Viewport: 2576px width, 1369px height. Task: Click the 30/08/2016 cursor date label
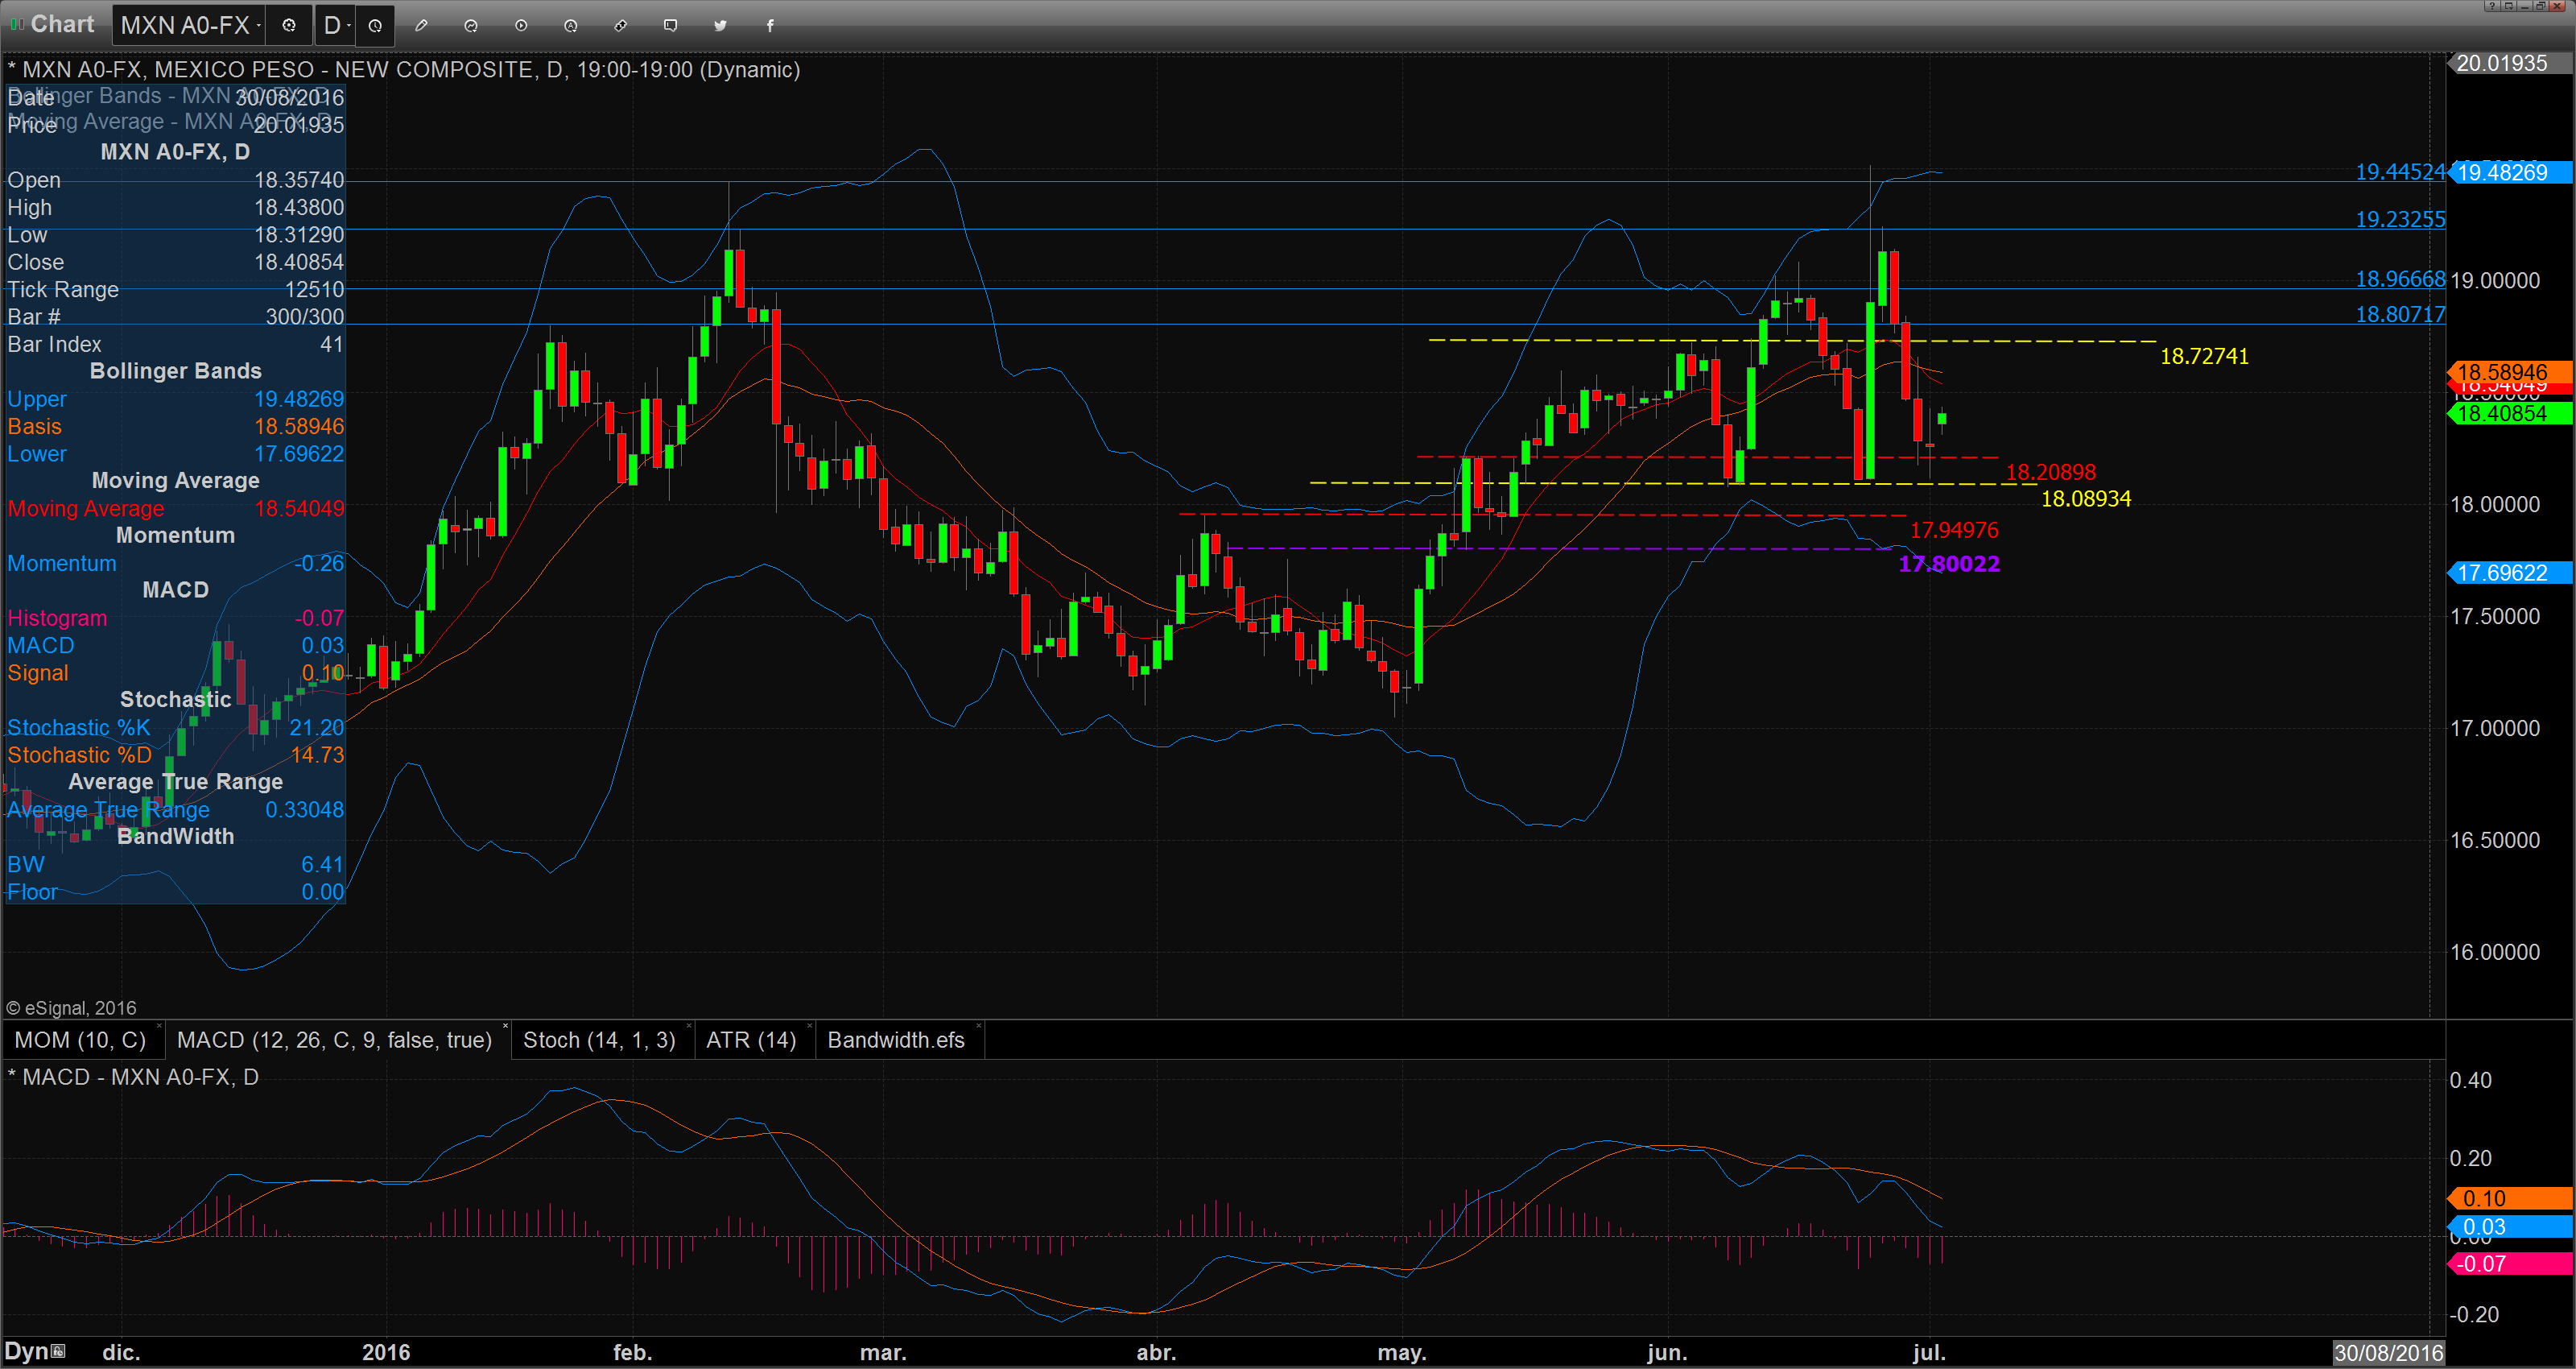point(2388,1353)
